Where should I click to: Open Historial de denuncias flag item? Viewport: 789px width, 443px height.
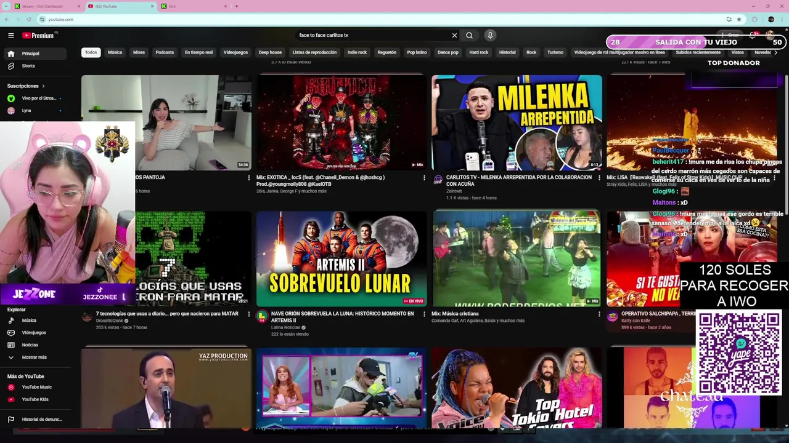pos(35,419)
